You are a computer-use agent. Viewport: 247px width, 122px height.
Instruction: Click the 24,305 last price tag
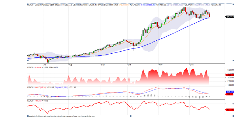click(230, 17)
